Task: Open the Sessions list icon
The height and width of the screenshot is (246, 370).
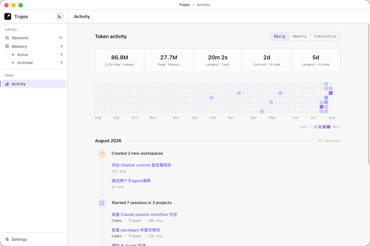Action: point(7,38)
